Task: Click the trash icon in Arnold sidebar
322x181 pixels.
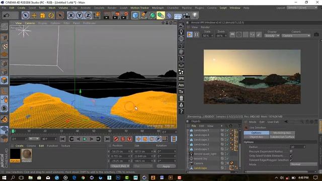Action: tap(181, 99)
